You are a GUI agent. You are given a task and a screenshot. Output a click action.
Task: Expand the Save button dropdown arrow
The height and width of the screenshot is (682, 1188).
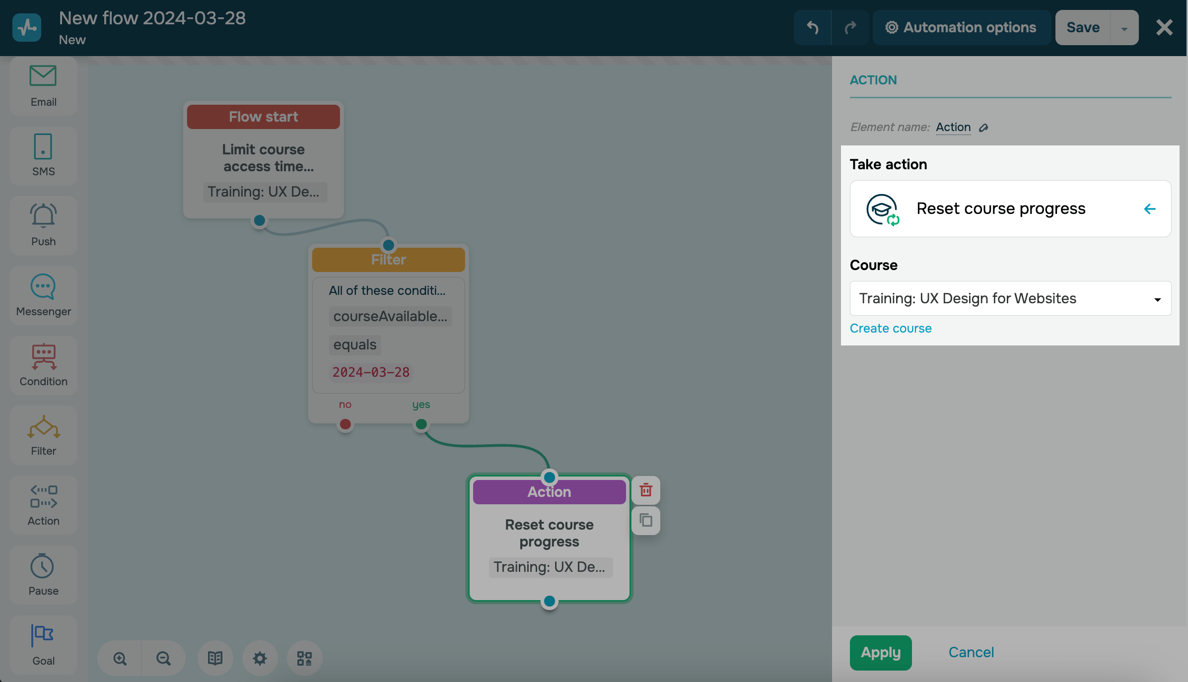tap(1124, 28)
